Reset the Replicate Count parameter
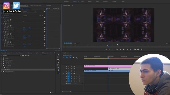Image resolution: width=170 pixels, height=95 pixels. coord(45,22)
